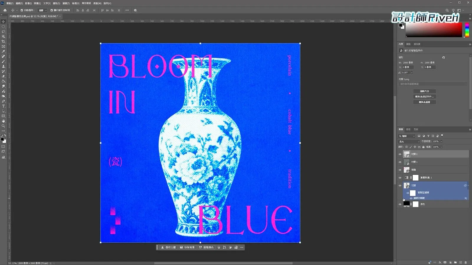Click the lock all icon in Layers panel
Screen dimensions: 472x265
(423, 147)
